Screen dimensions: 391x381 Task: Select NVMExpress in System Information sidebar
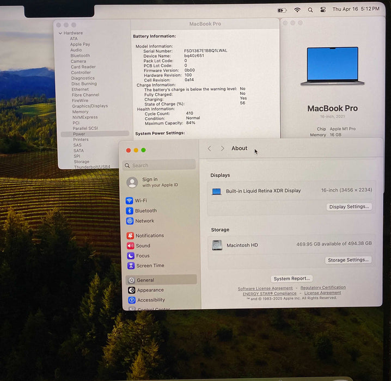[x=85, y=117]
